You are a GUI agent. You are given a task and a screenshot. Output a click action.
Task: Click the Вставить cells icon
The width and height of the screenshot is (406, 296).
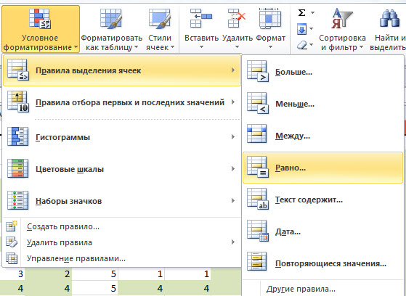(201, 18)
